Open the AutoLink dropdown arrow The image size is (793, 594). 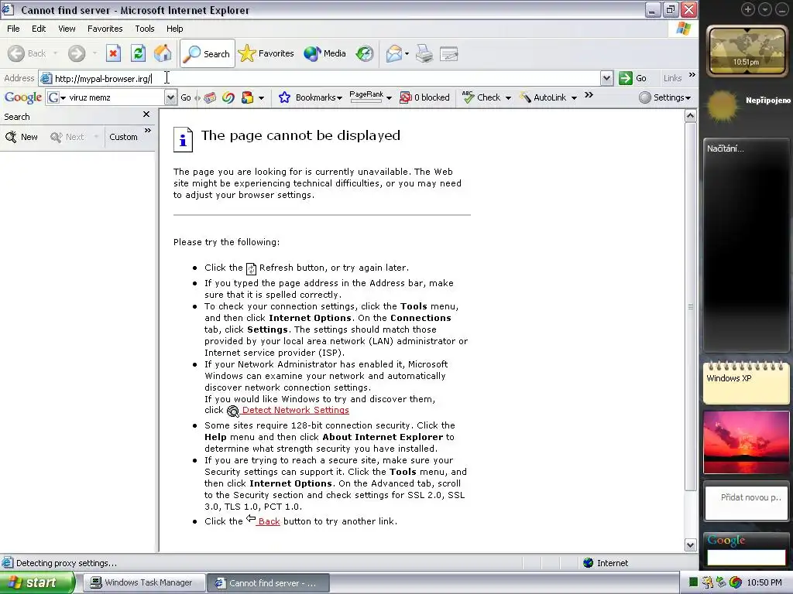point(574,98)
